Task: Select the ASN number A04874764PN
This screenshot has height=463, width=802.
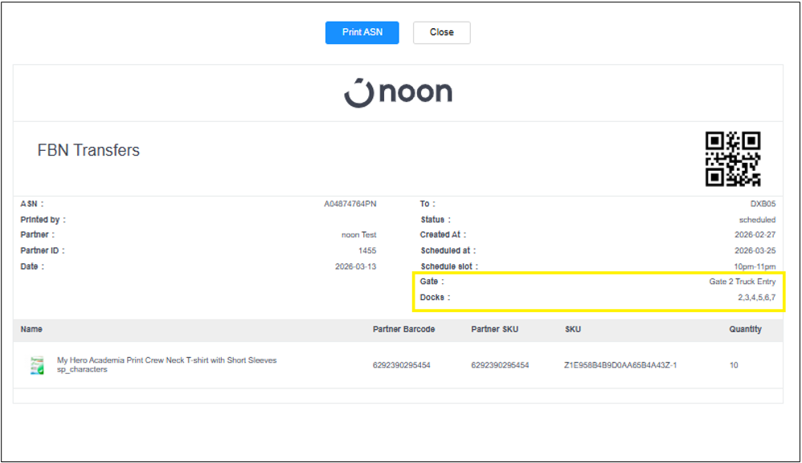Action: click(x=350, y=204)
